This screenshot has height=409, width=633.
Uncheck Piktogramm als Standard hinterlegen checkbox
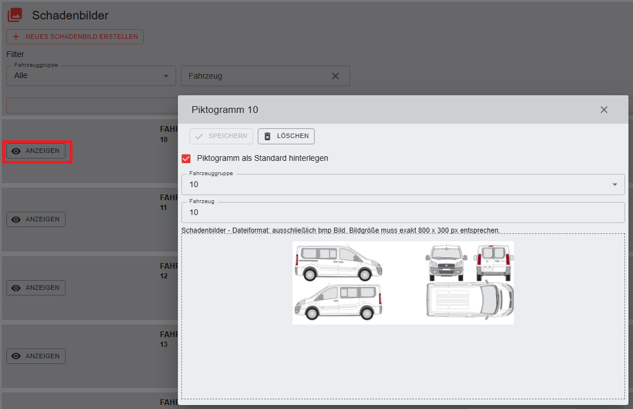(x=186, y=159)
